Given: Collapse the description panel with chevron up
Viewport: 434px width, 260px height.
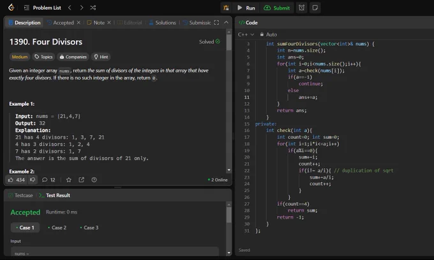Looking at the screenshot, I should coord(226,23).
